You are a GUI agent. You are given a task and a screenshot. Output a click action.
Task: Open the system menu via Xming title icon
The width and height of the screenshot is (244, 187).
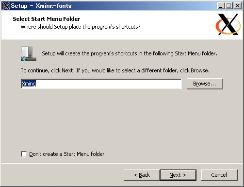point(6,6)
